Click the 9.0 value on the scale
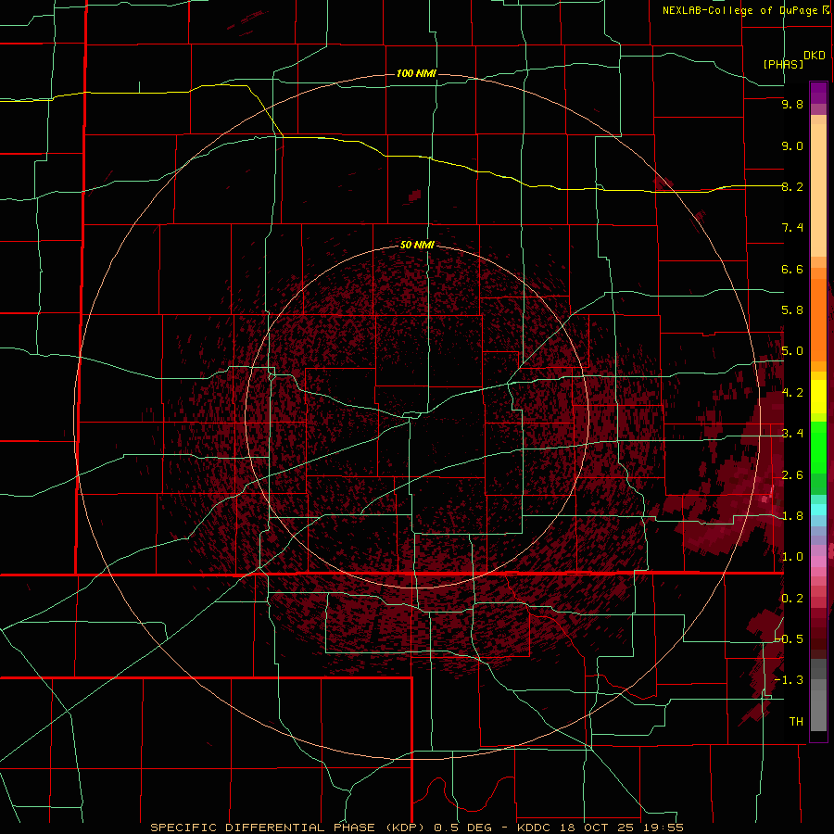 pyautogui.click(x=792, y=145)
